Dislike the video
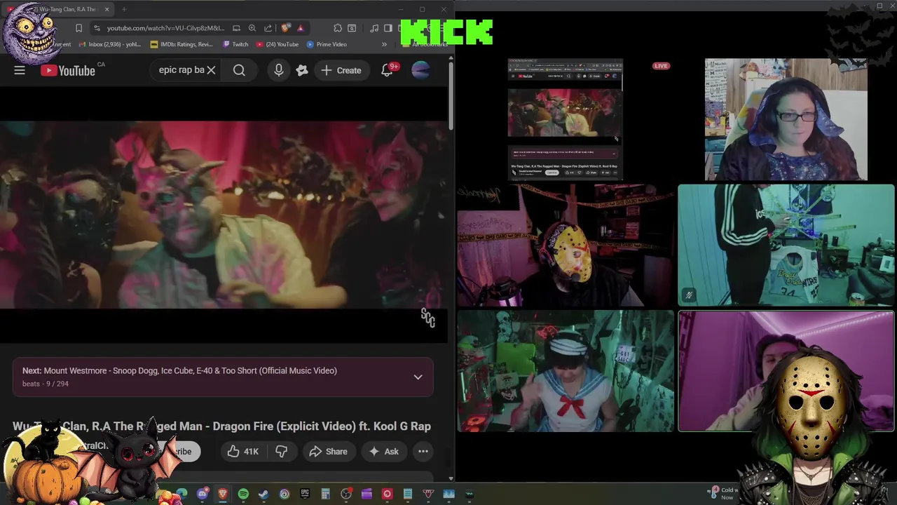This screenshot has height=505, width=897. click(282, 452)
